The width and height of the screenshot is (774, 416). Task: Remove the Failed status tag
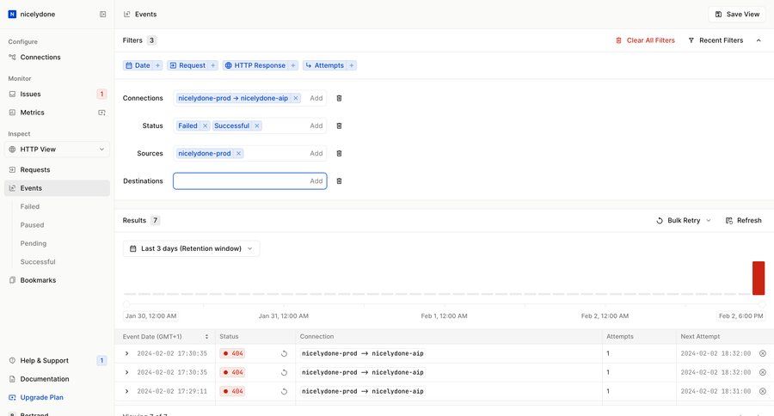205,125
